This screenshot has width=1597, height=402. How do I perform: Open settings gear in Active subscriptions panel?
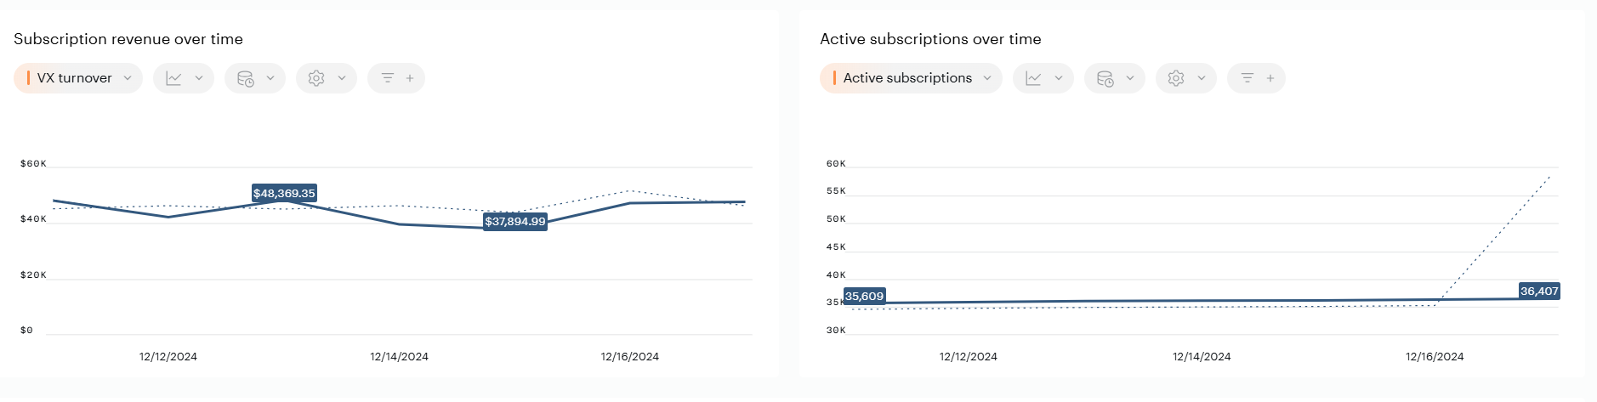[x=1176, y=78]
